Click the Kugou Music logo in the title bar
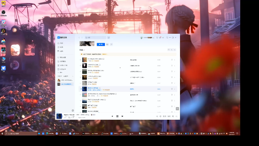259x146 pixels. pyautogui.click(x=62, y=38)
